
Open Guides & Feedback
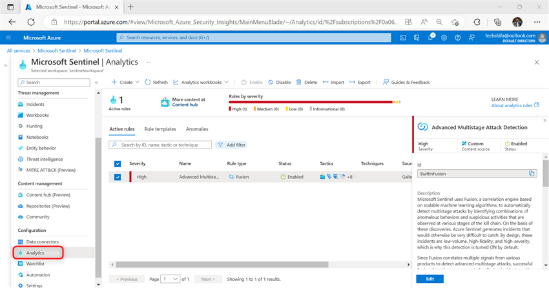[406, 82]
